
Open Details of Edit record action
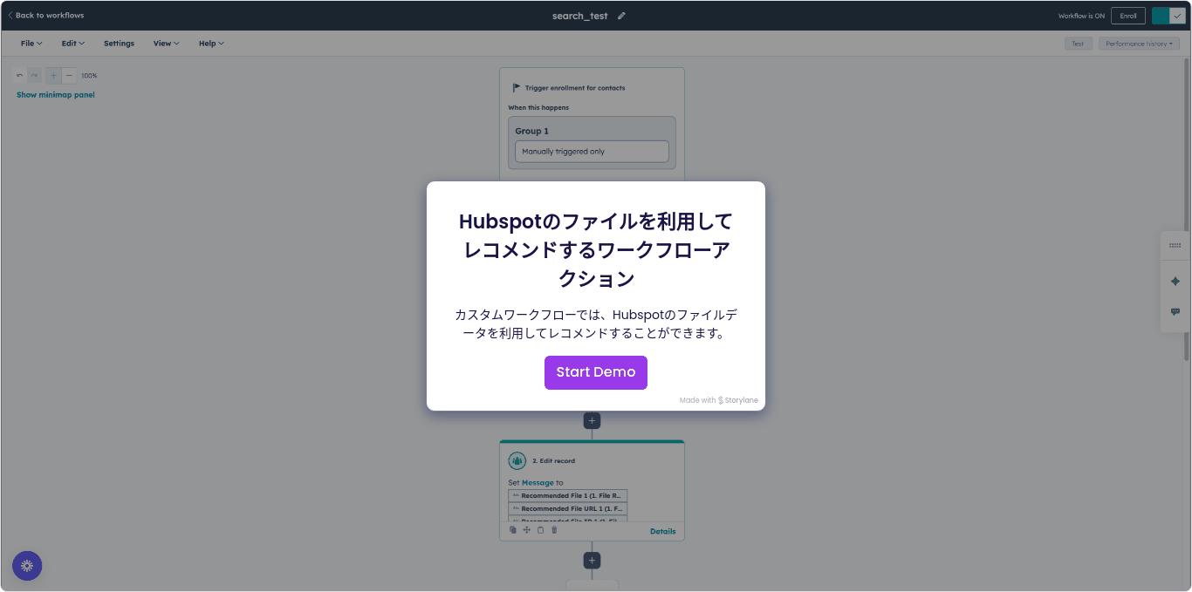662,531
